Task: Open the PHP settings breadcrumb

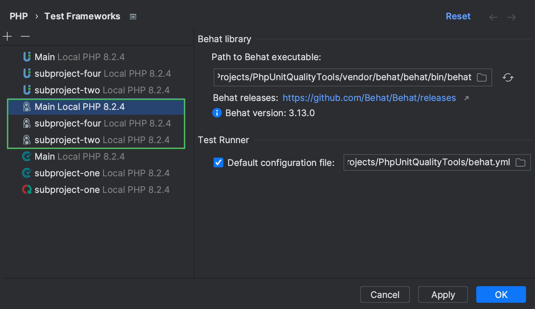Action: [x=19, y=16]
